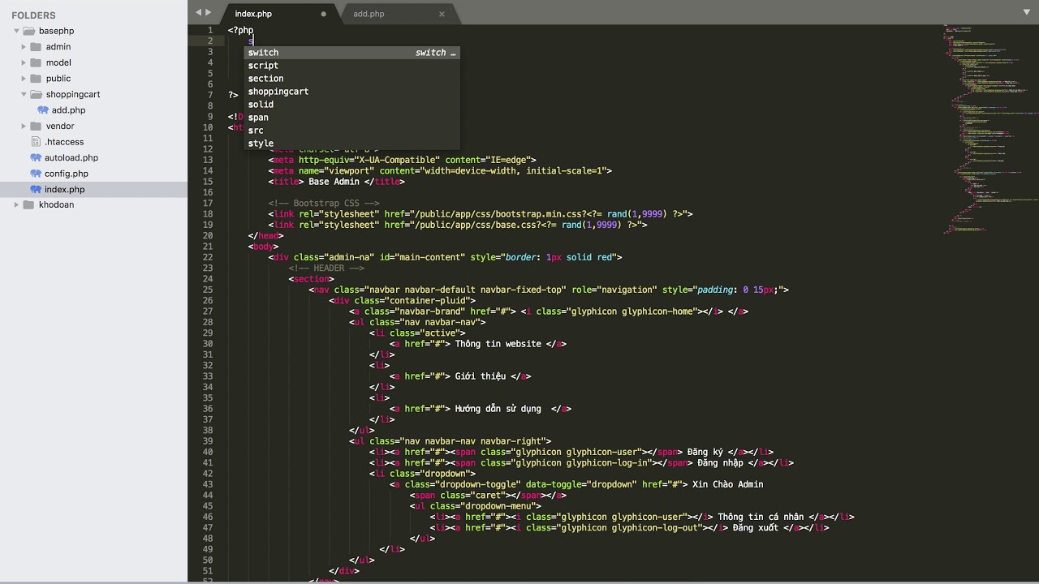Open add.php from the sidebar
This screenshot has height=584, width=1039.
(x=68, y=110)
